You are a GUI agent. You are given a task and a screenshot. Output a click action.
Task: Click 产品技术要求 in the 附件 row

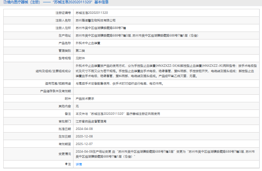[x=85, y=99]
